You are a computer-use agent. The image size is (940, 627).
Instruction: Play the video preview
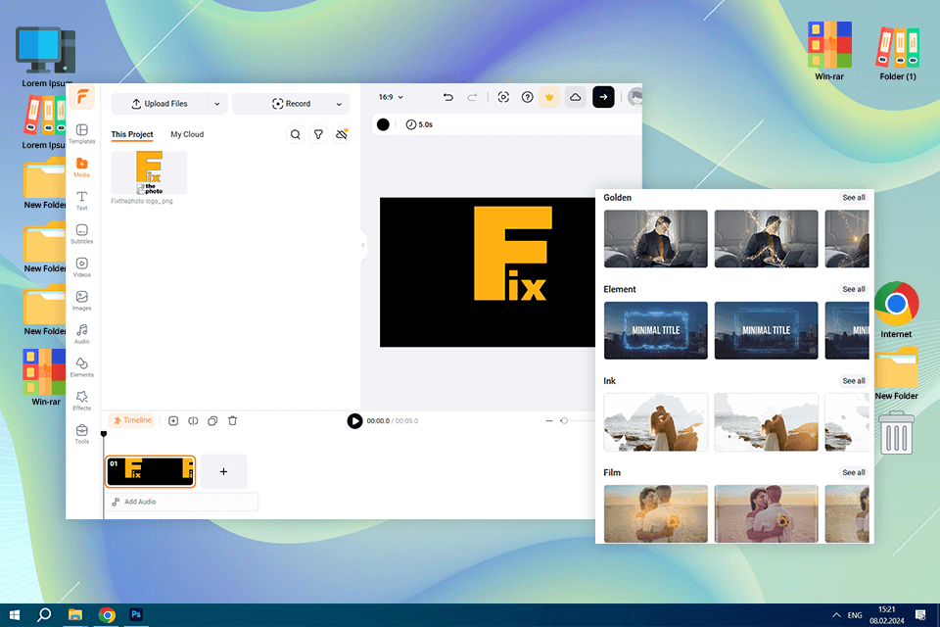354,421
